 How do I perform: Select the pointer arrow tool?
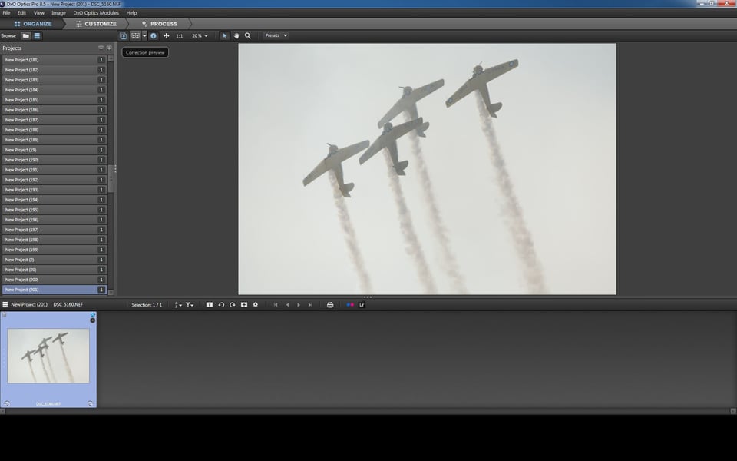224,36
